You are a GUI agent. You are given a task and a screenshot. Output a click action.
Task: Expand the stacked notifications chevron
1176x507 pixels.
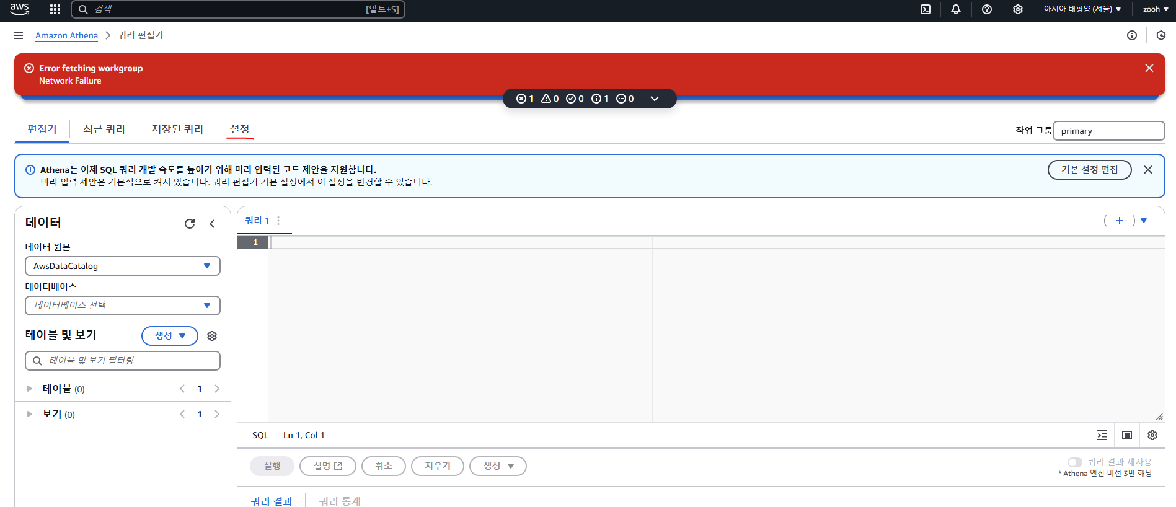point(655,99)
